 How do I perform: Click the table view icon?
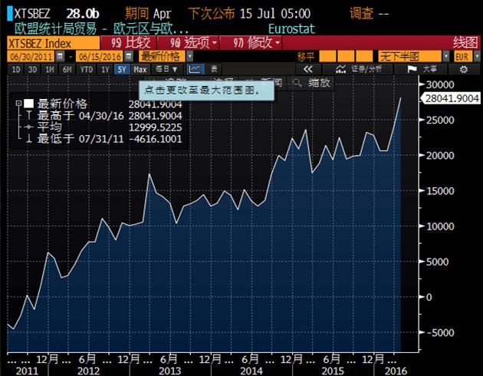click(214, 69)
